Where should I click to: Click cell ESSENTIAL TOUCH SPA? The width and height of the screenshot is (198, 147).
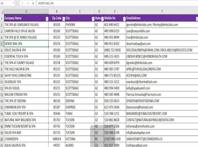click(x=26, y=56)
